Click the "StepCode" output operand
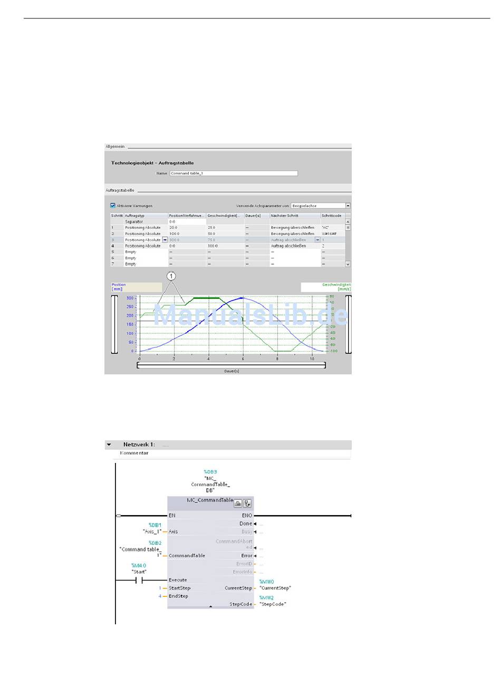Screen dimensions: 501x686 click(273, 604)
